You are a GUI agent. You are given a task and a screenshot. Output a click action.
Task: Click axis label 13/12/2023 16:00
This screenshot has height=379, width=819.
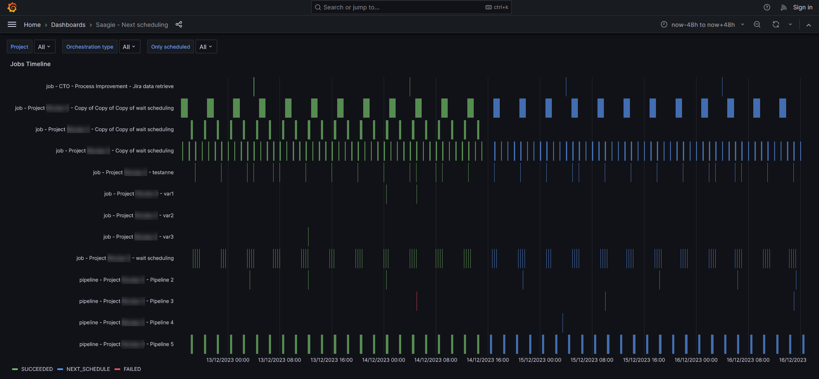(332, 360)
